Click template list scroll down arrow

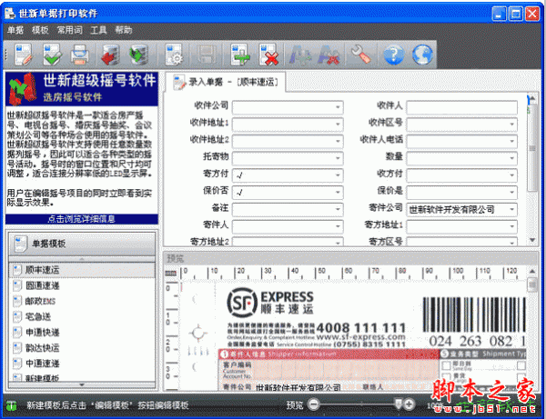(x=82, y=385)
